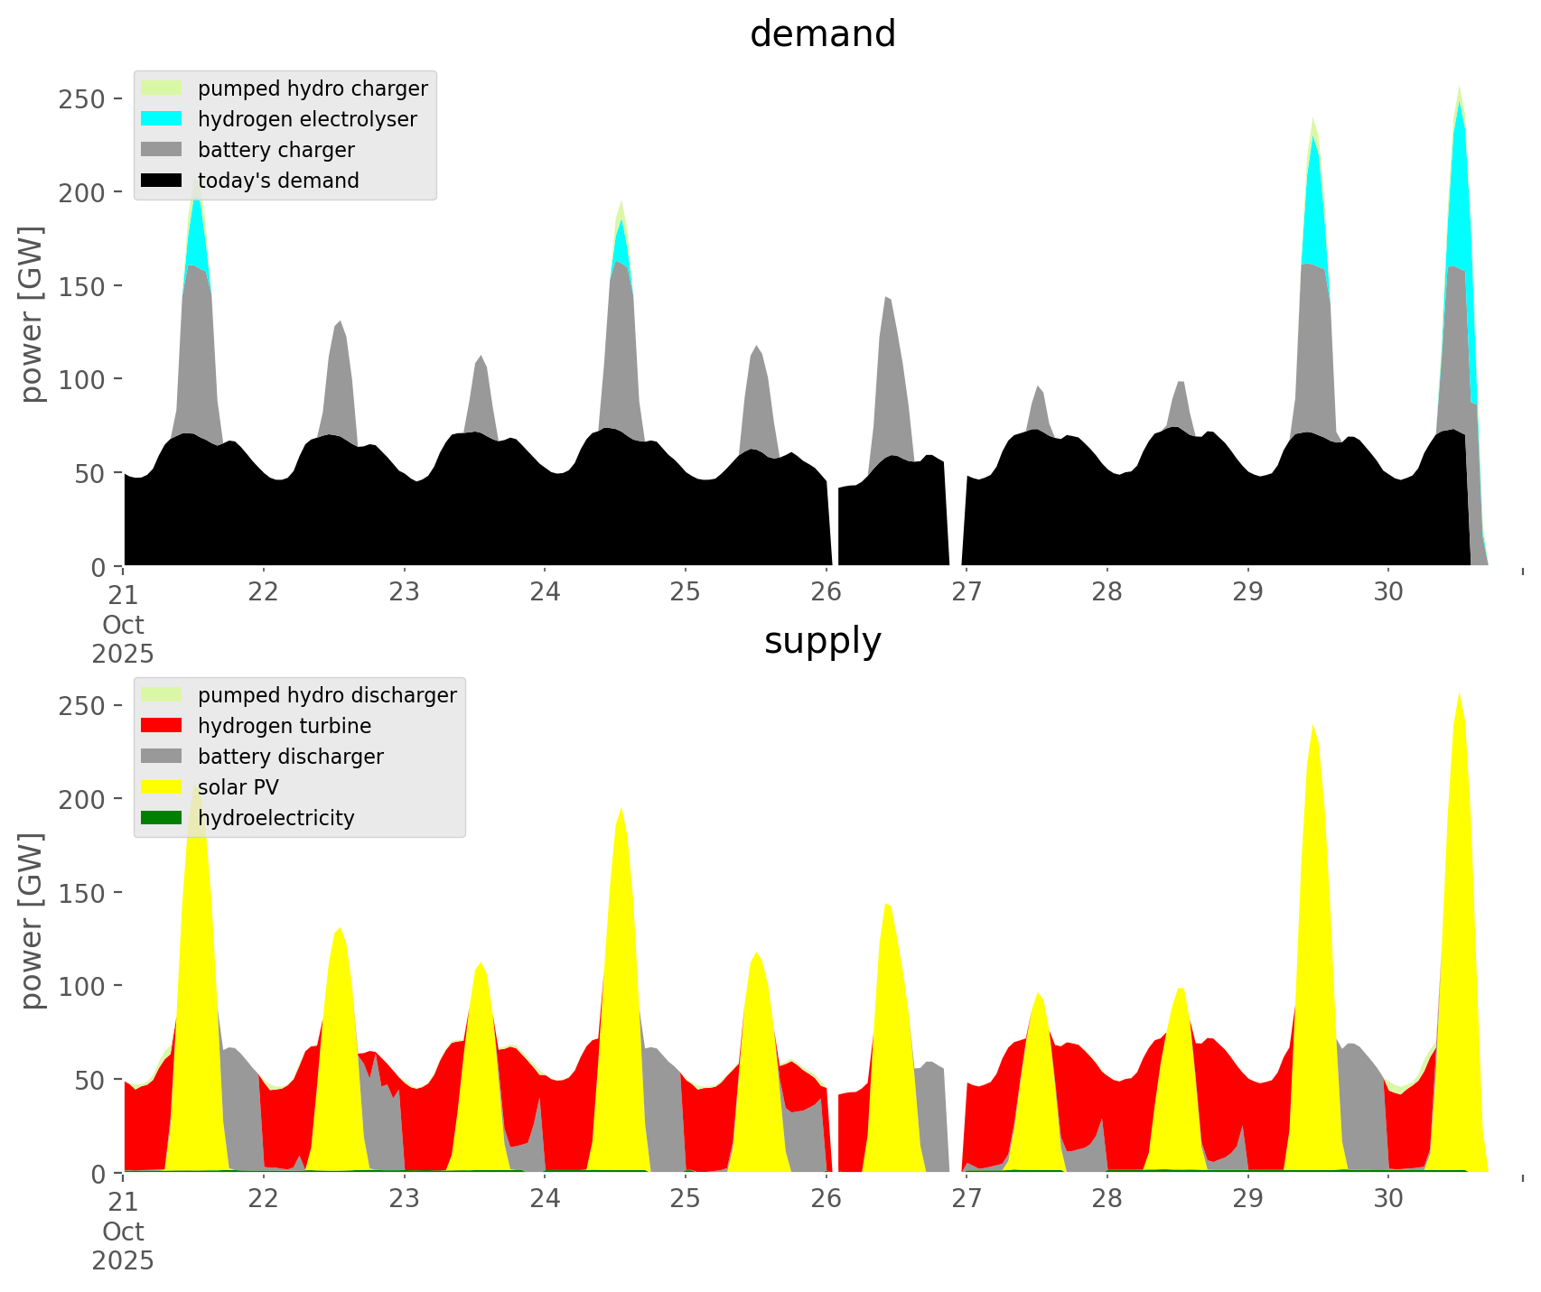
Task: Click the green hydroelectricity legend swatch
Action: [x=162, y=818]
